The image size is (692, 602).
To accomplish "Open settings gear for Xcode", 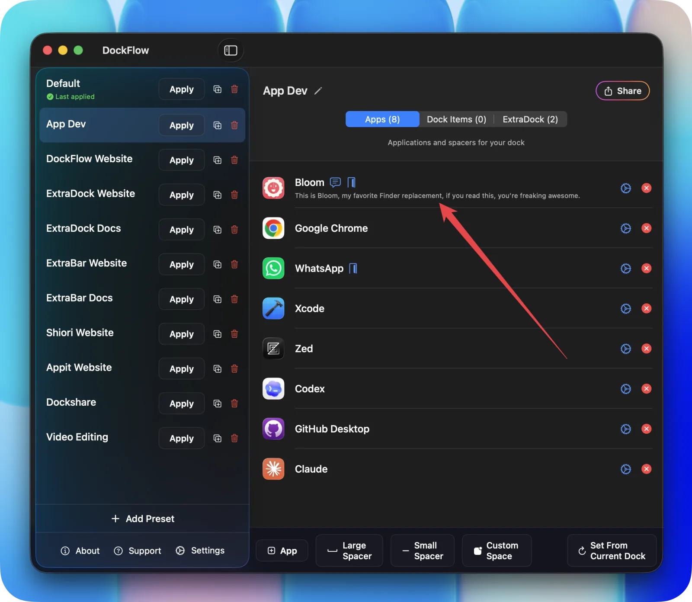I will tap(626, 309).
